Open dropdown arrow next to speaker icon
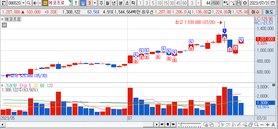This screenshot has width=278, height=129. pos(40,3)
